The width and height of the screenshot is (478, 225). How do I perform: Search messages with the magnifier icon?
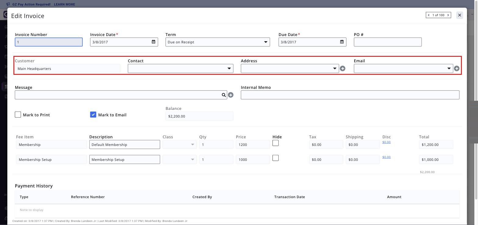pos(224,95)
